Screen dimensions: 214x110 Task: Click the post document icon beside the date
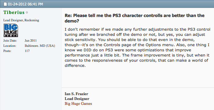[5, 4]
